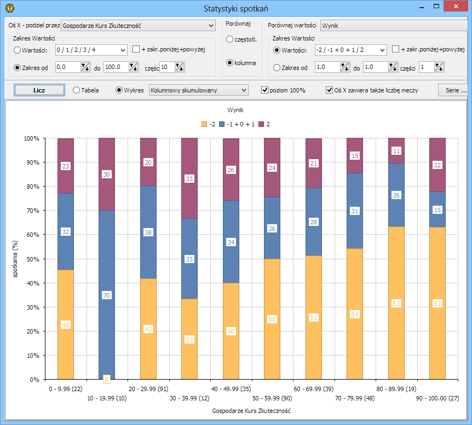This screenshot has height=425, width=472.
Task: Click the '80 - 89.99 (19)' axis label
Action: pos(396,389)
